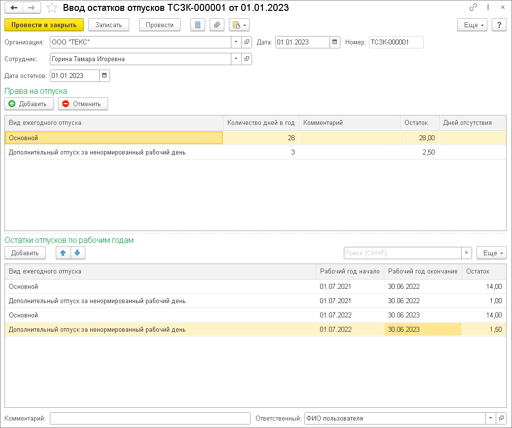Viewport: 512px width, 428px height.
Task: Click the Поиск search field
Action: (x=402, y=253)
